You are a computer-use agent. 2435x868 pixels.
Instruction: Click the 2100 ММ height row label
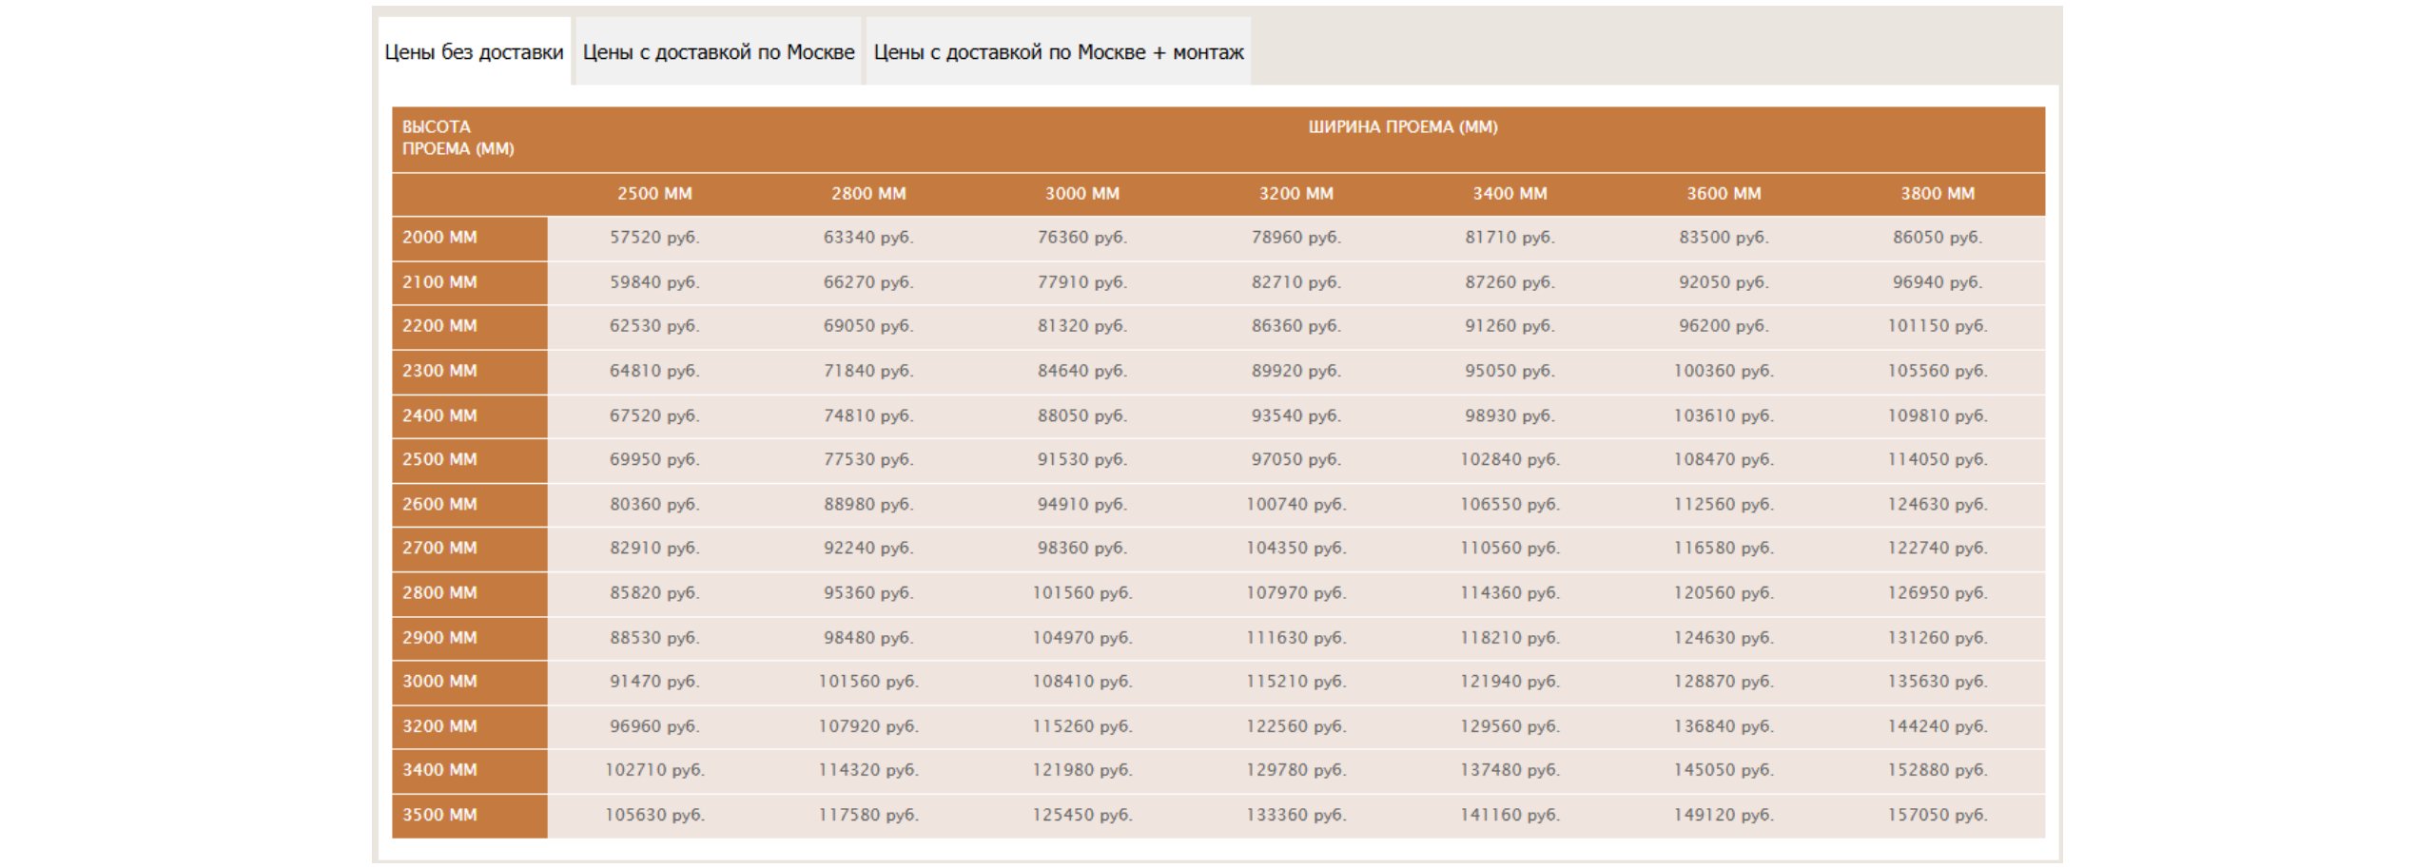[470, 282]
